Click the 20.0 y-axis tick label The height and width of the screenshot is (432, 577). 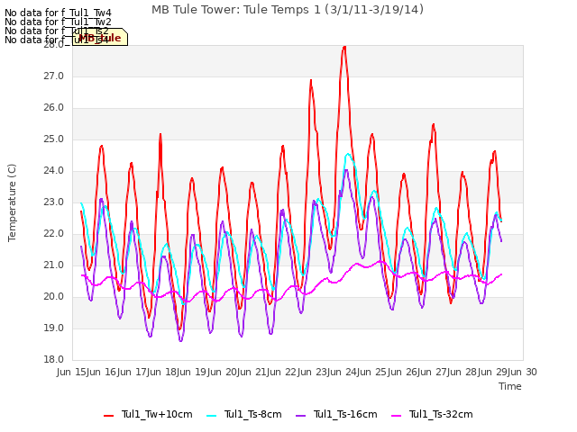point(54,296)
